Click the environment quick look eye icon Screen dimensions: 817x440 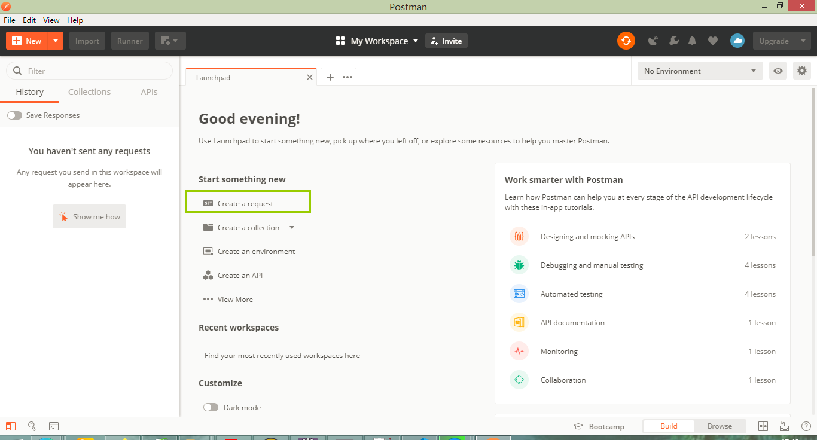click(x=778, y=71)
